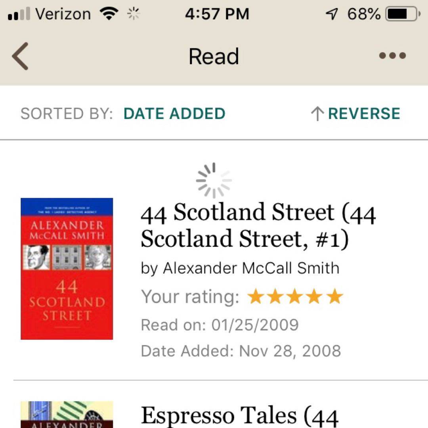Set rating to five stars
428x428 pixels.
pyautogui.click(x=335, y=297)
